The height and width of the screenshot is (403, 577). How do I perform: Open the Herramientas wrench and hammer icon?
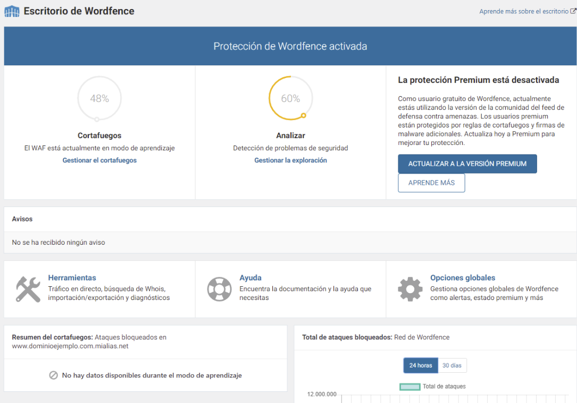tap(28, 289)
